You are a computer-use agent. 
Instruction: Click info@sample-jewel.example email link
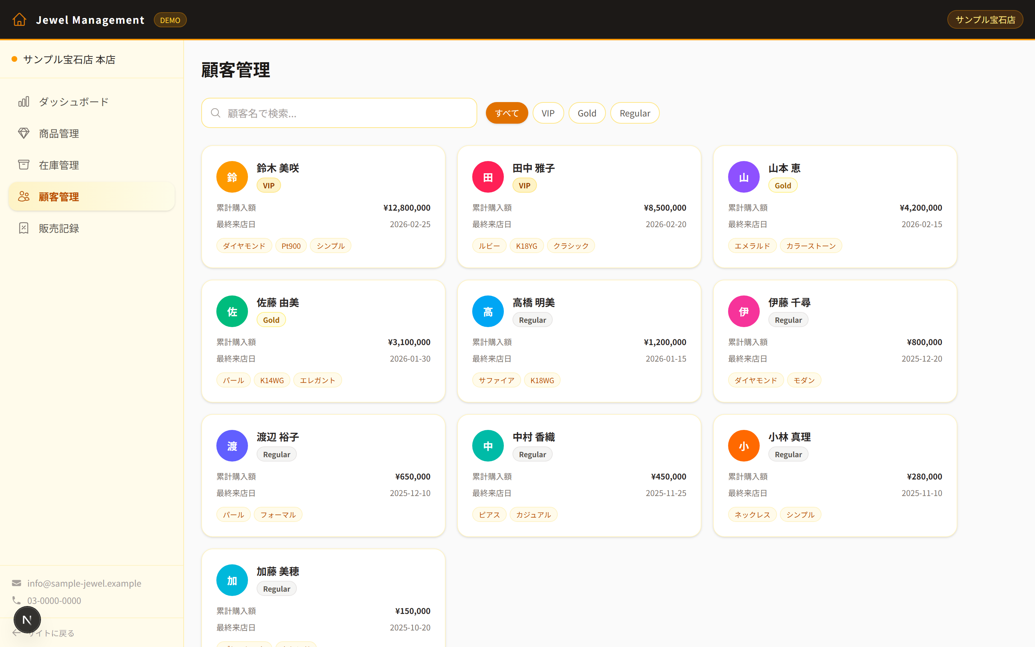point(84,583)
